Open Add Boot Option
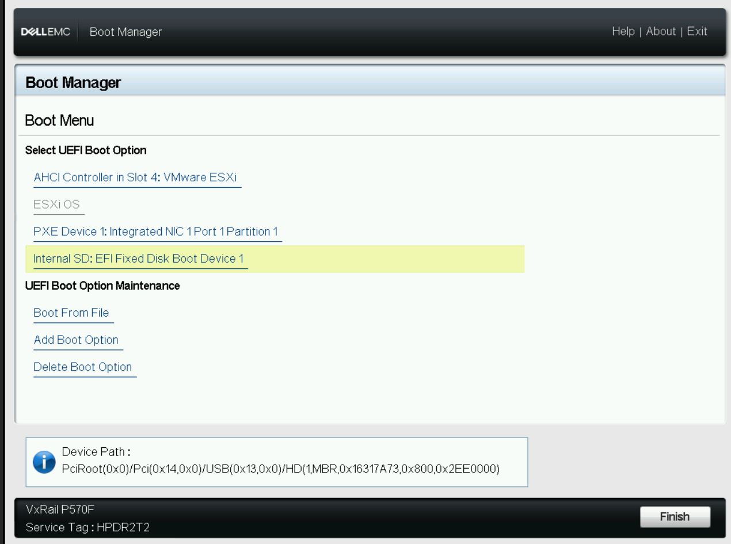Viewport: 731px width, 544px height. pos(76,340)
